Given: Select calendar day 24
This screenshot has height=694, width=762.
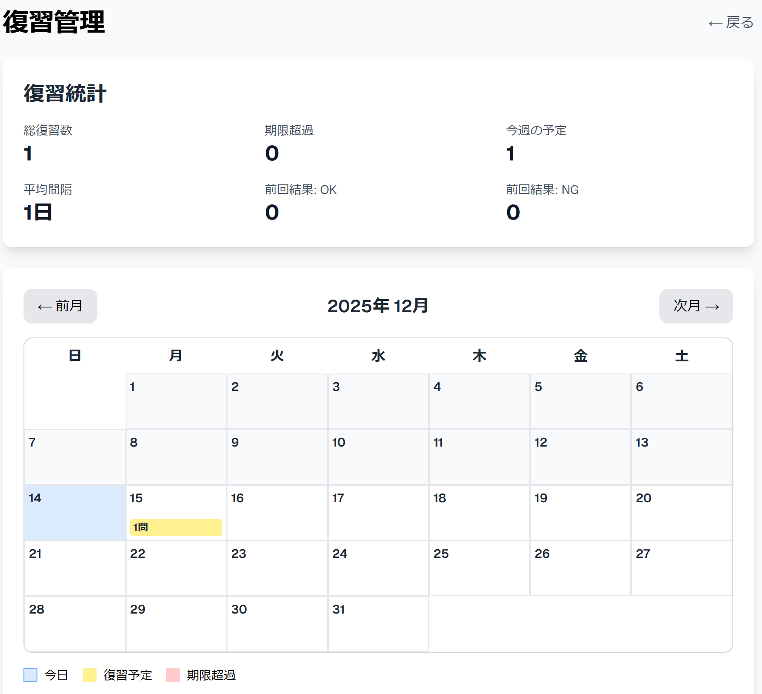Looking at the screenshot, I should [x=378, y=568].
